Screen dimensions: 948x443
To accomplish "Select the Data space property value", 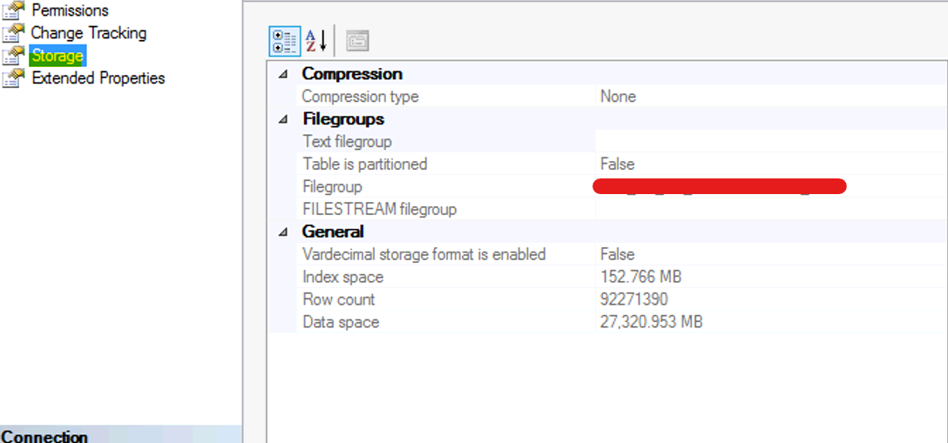I will click(651, 322).
